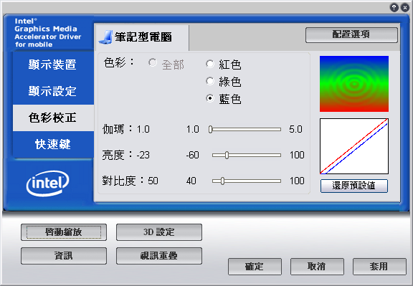
Task: Select the 藍色 radio button
Action: (210, 98)
